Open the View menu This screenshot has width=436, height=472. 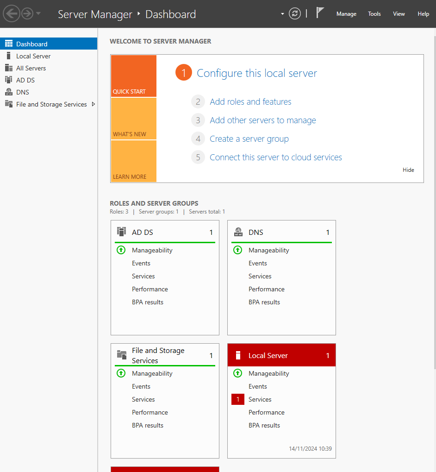[399, 14]
